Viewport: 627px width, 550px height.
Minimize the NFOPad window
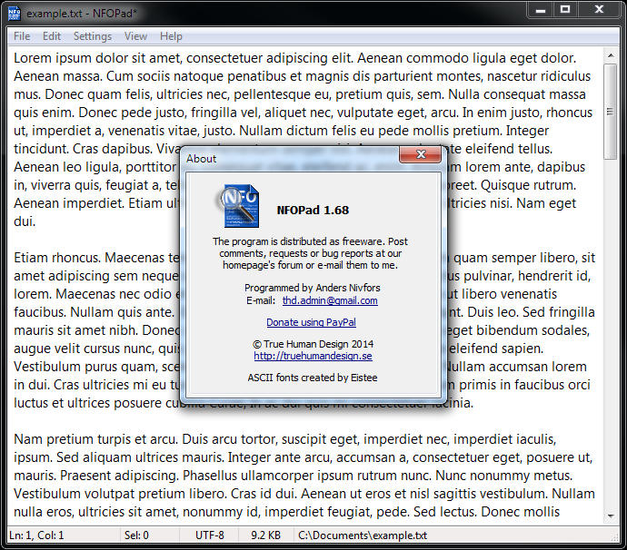coord(541,10)
